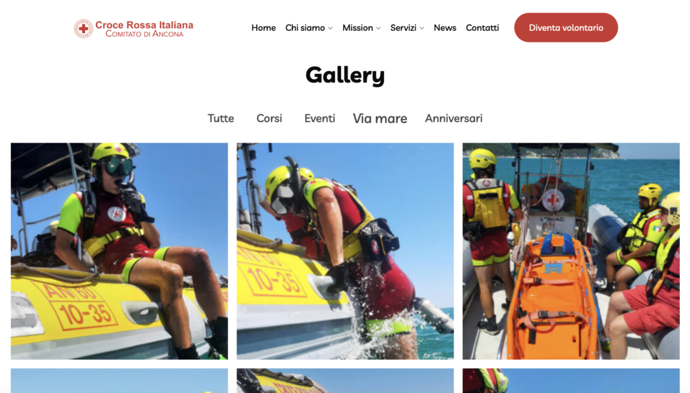This screenshot has height=393, width=690.
Task: Open photo of rescuer climbing from water
Action: coord(345,251)
